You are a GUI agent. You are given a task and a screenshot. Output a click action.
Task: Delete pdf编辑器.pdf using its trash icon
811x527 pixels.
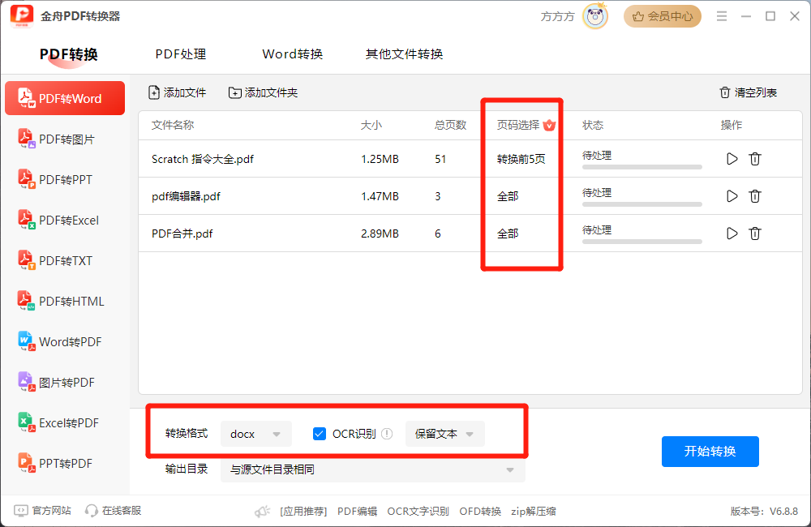(755, 196)
